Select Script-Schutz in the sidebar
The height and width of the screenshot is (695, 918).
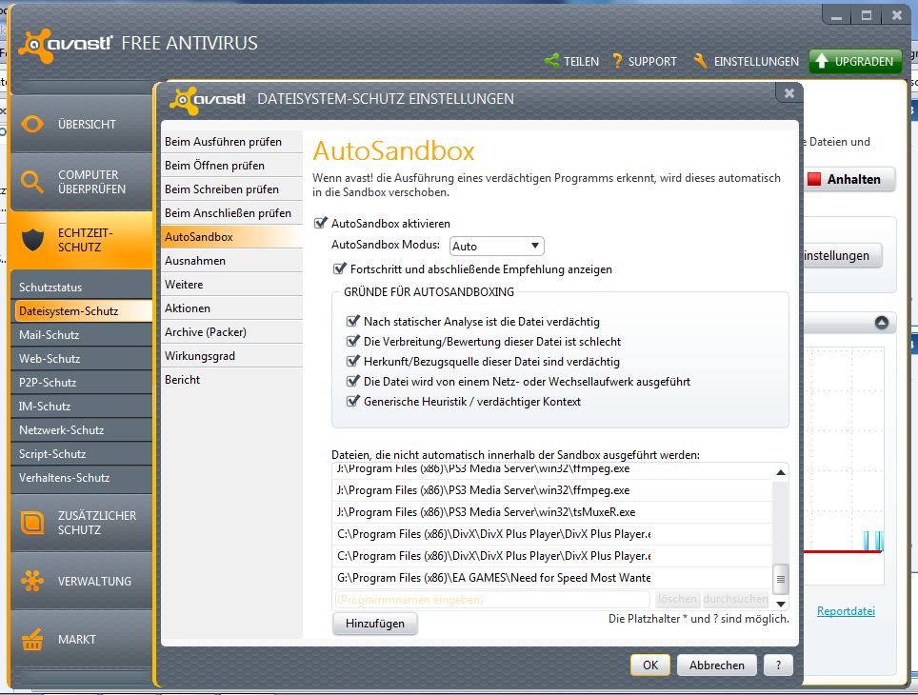[81, 454]
